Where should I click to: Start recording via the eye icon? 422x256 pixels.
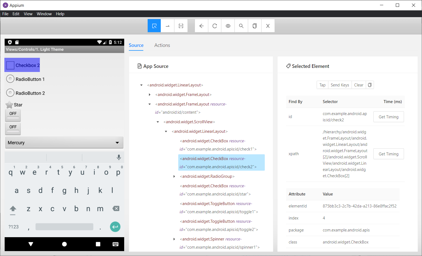(x=228, y=25)
